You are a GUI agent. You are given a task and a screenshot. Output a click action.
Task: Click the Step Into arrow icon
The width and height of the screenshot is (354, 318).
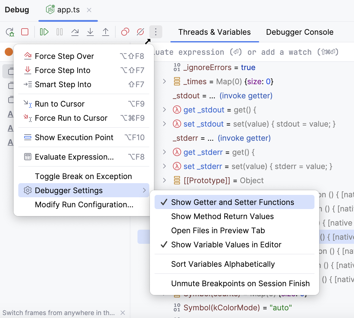pos(90,32)
